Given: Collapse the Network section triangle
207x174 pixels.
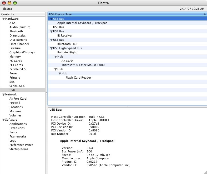Looking at the screenshot, I should click(x=3, y=95).
